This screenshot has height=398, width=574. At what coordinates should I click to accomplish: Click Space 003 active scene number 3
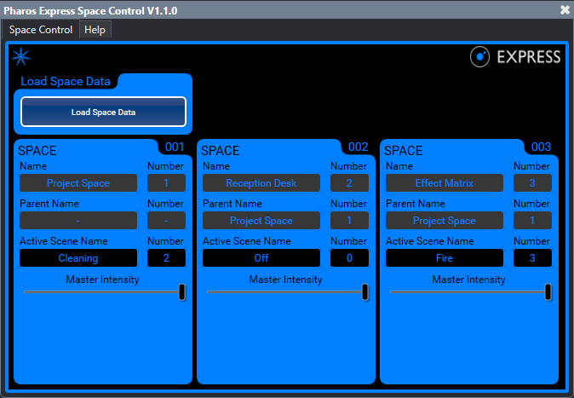(x=532, y=258)
